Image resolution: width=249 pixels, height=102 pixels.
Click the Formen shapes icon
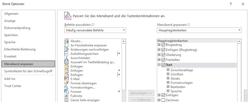pyautogui.click(x=67, y=92)
